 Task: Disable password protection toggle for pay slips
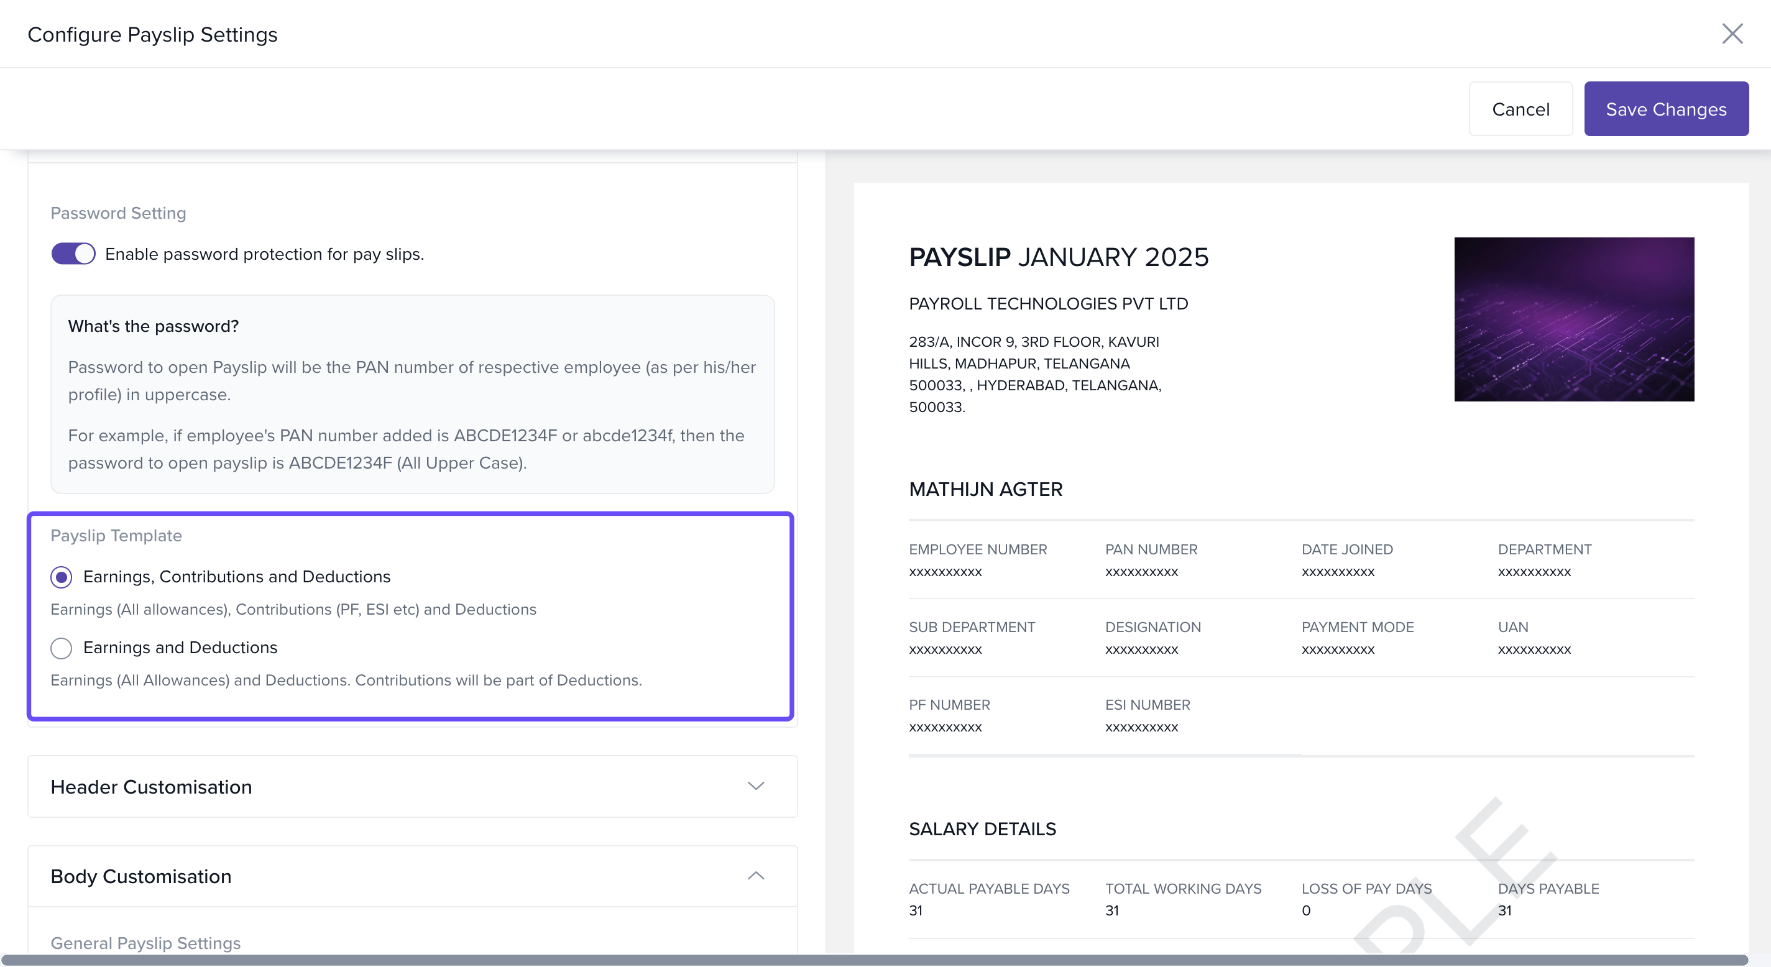(73, 254)
